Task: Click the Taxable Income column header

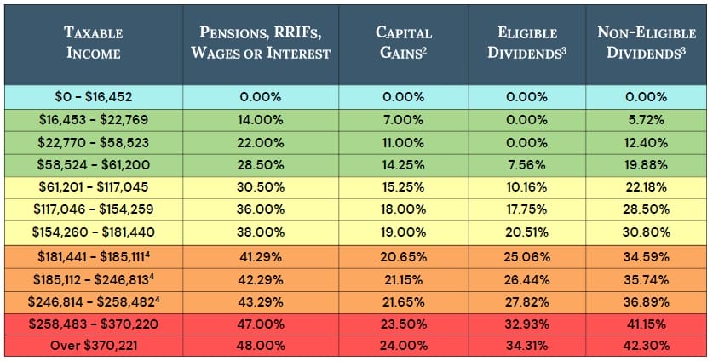Action: [93, 43]
